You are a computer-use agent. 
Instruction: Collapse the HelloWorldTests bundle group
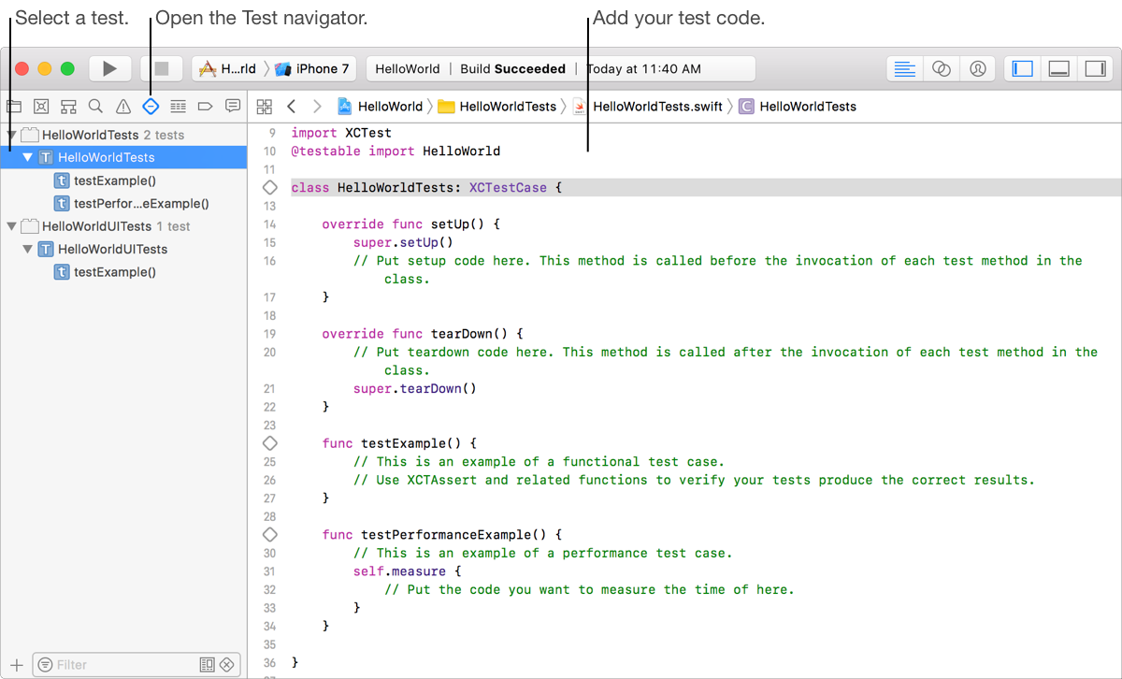coord(11,136)
